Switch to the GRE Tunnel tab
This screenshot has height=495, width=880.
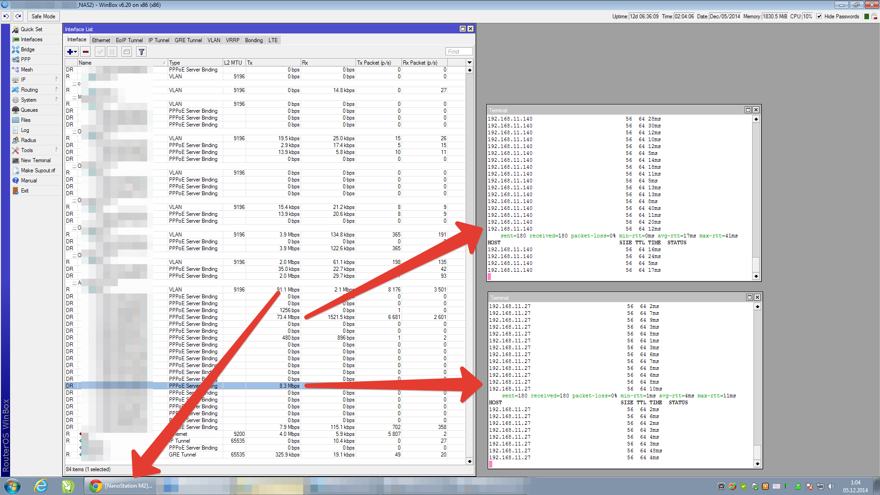tap(188, 40)
